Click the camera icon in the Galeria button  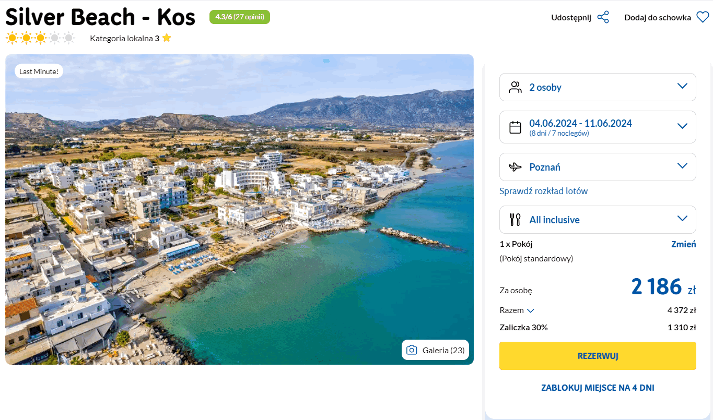pyautogui.click(x=412, y=350)
